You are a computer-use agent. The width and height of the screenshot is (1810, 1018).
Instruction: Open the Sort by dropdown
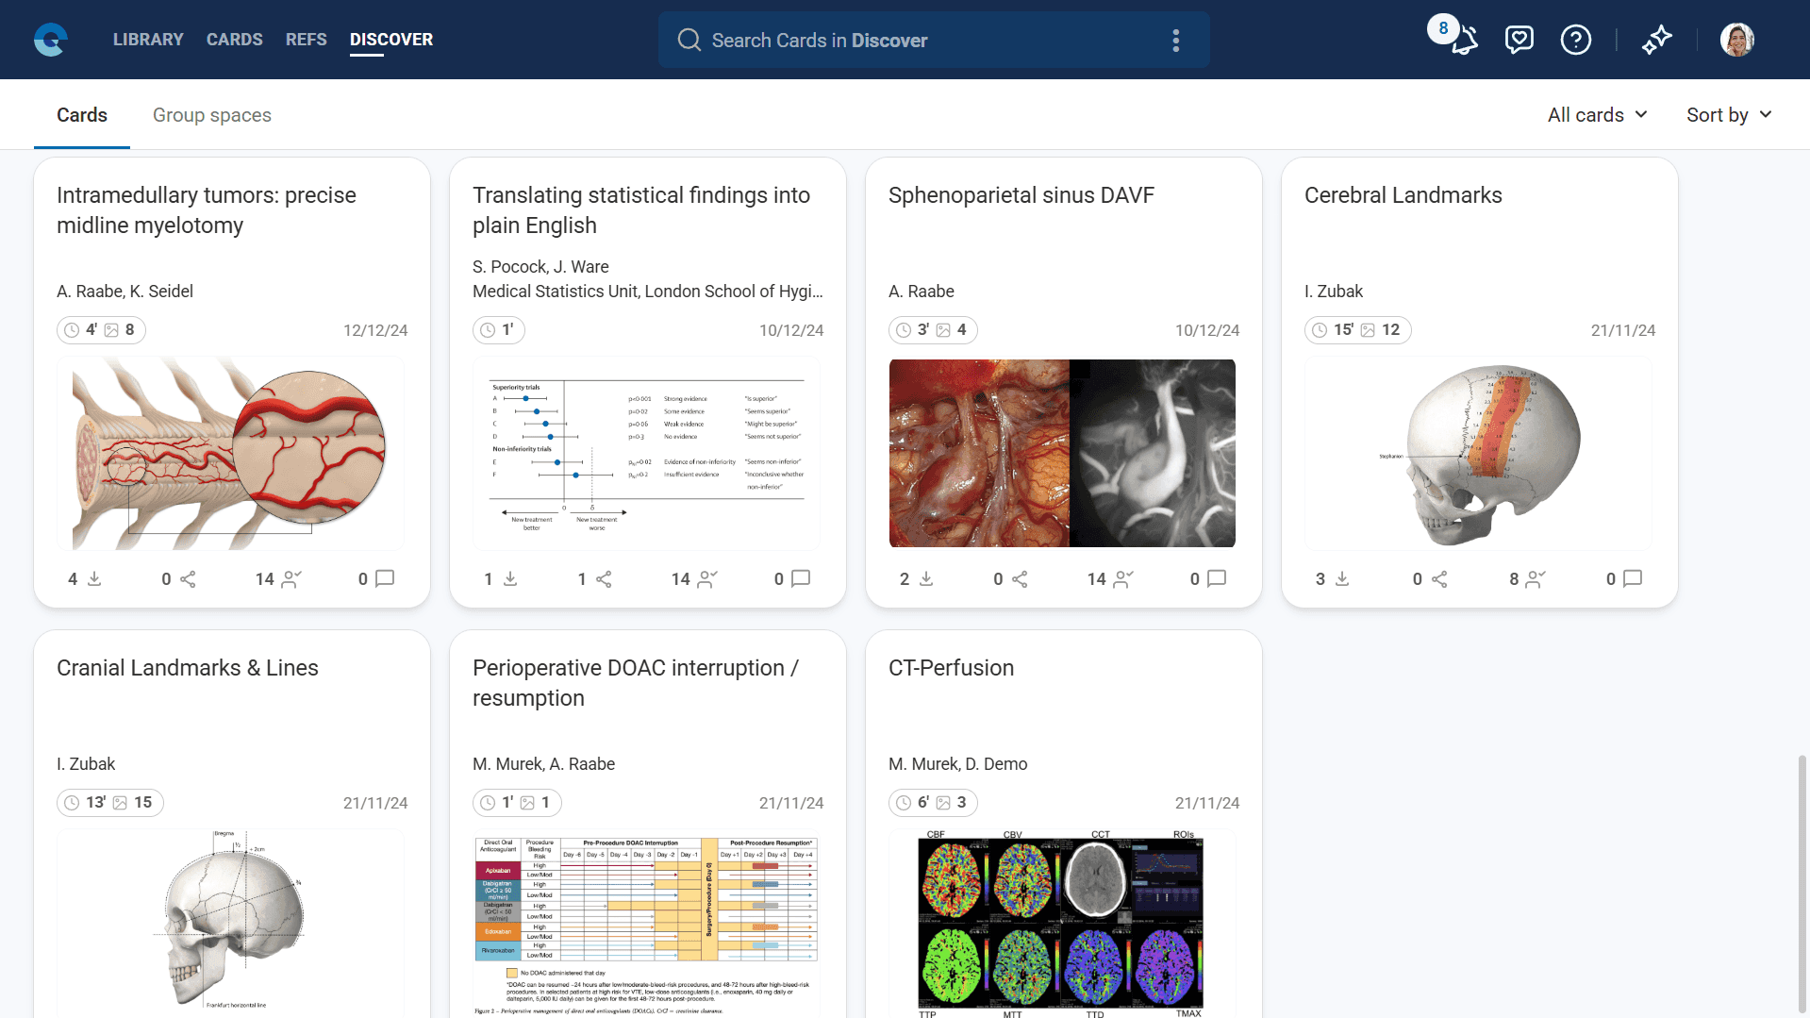click(x=1728, y=115)
